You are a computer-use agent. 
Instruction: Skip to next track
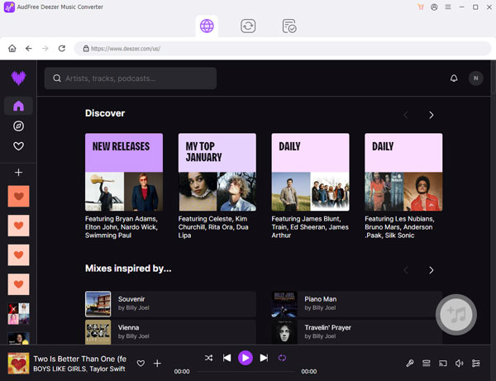point(264,358)
